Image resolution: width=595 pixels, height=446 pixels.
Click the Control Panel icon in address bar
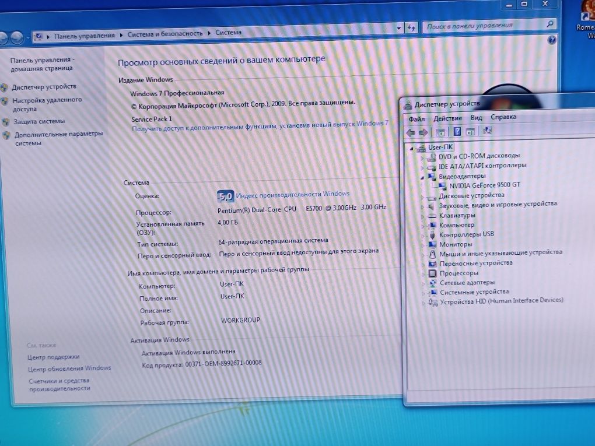[38, 36]
